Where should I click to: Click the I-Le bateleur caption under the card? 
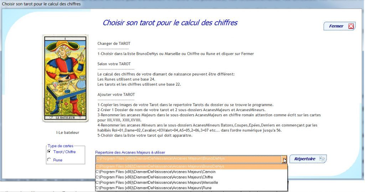coord(68,133)
